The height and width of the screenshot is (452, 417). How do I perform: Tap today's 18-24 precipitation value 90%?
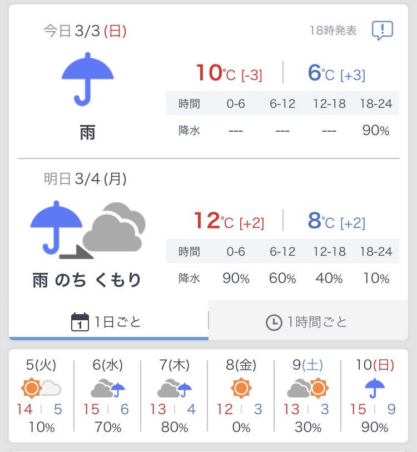click(375, 131)
